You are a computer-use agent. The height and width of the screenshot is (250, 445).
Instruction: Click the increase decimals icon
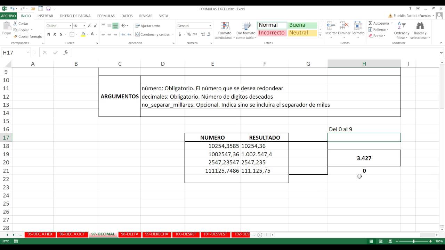[x=202, y=34]
